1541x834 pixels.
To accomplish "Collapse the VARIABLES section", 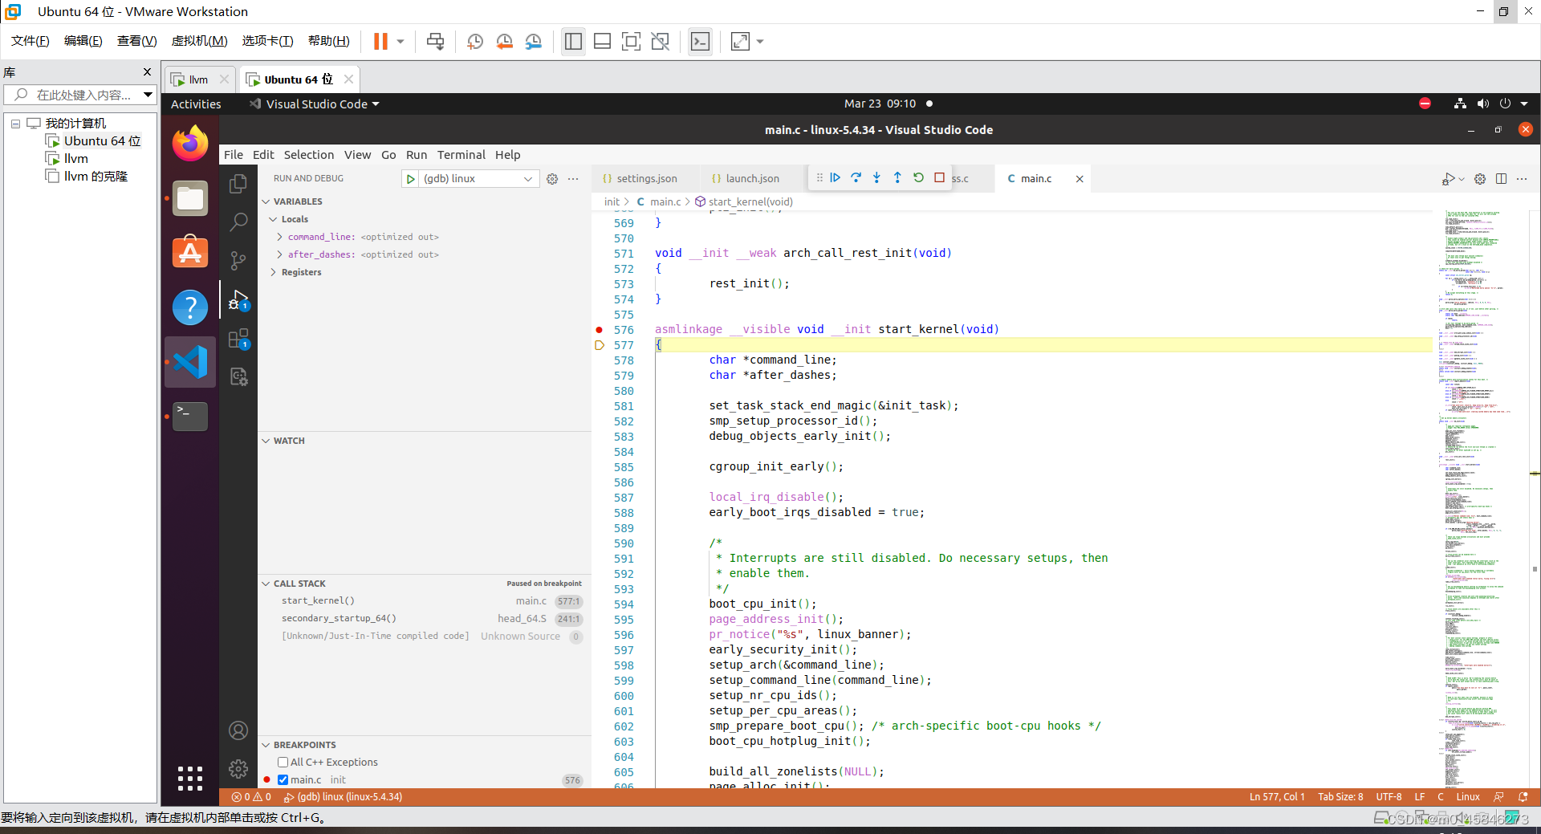I will click(x=266, y=201).
